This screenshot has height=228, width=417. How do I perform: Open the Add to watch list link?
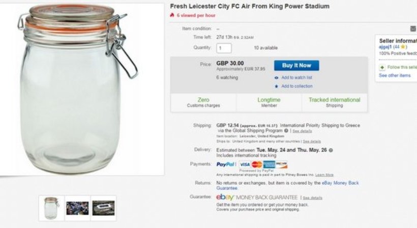pyautogui.click(x=296, y=78)
